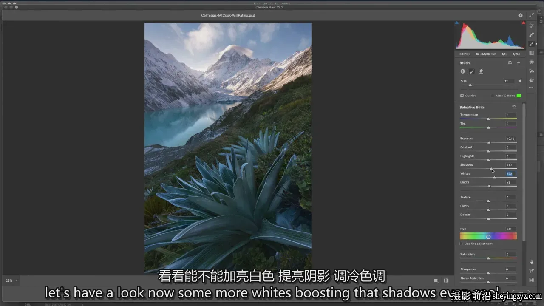544x306 pixels.
Task: Click the Shadows value field +10
Action: (x=510, y=165)
